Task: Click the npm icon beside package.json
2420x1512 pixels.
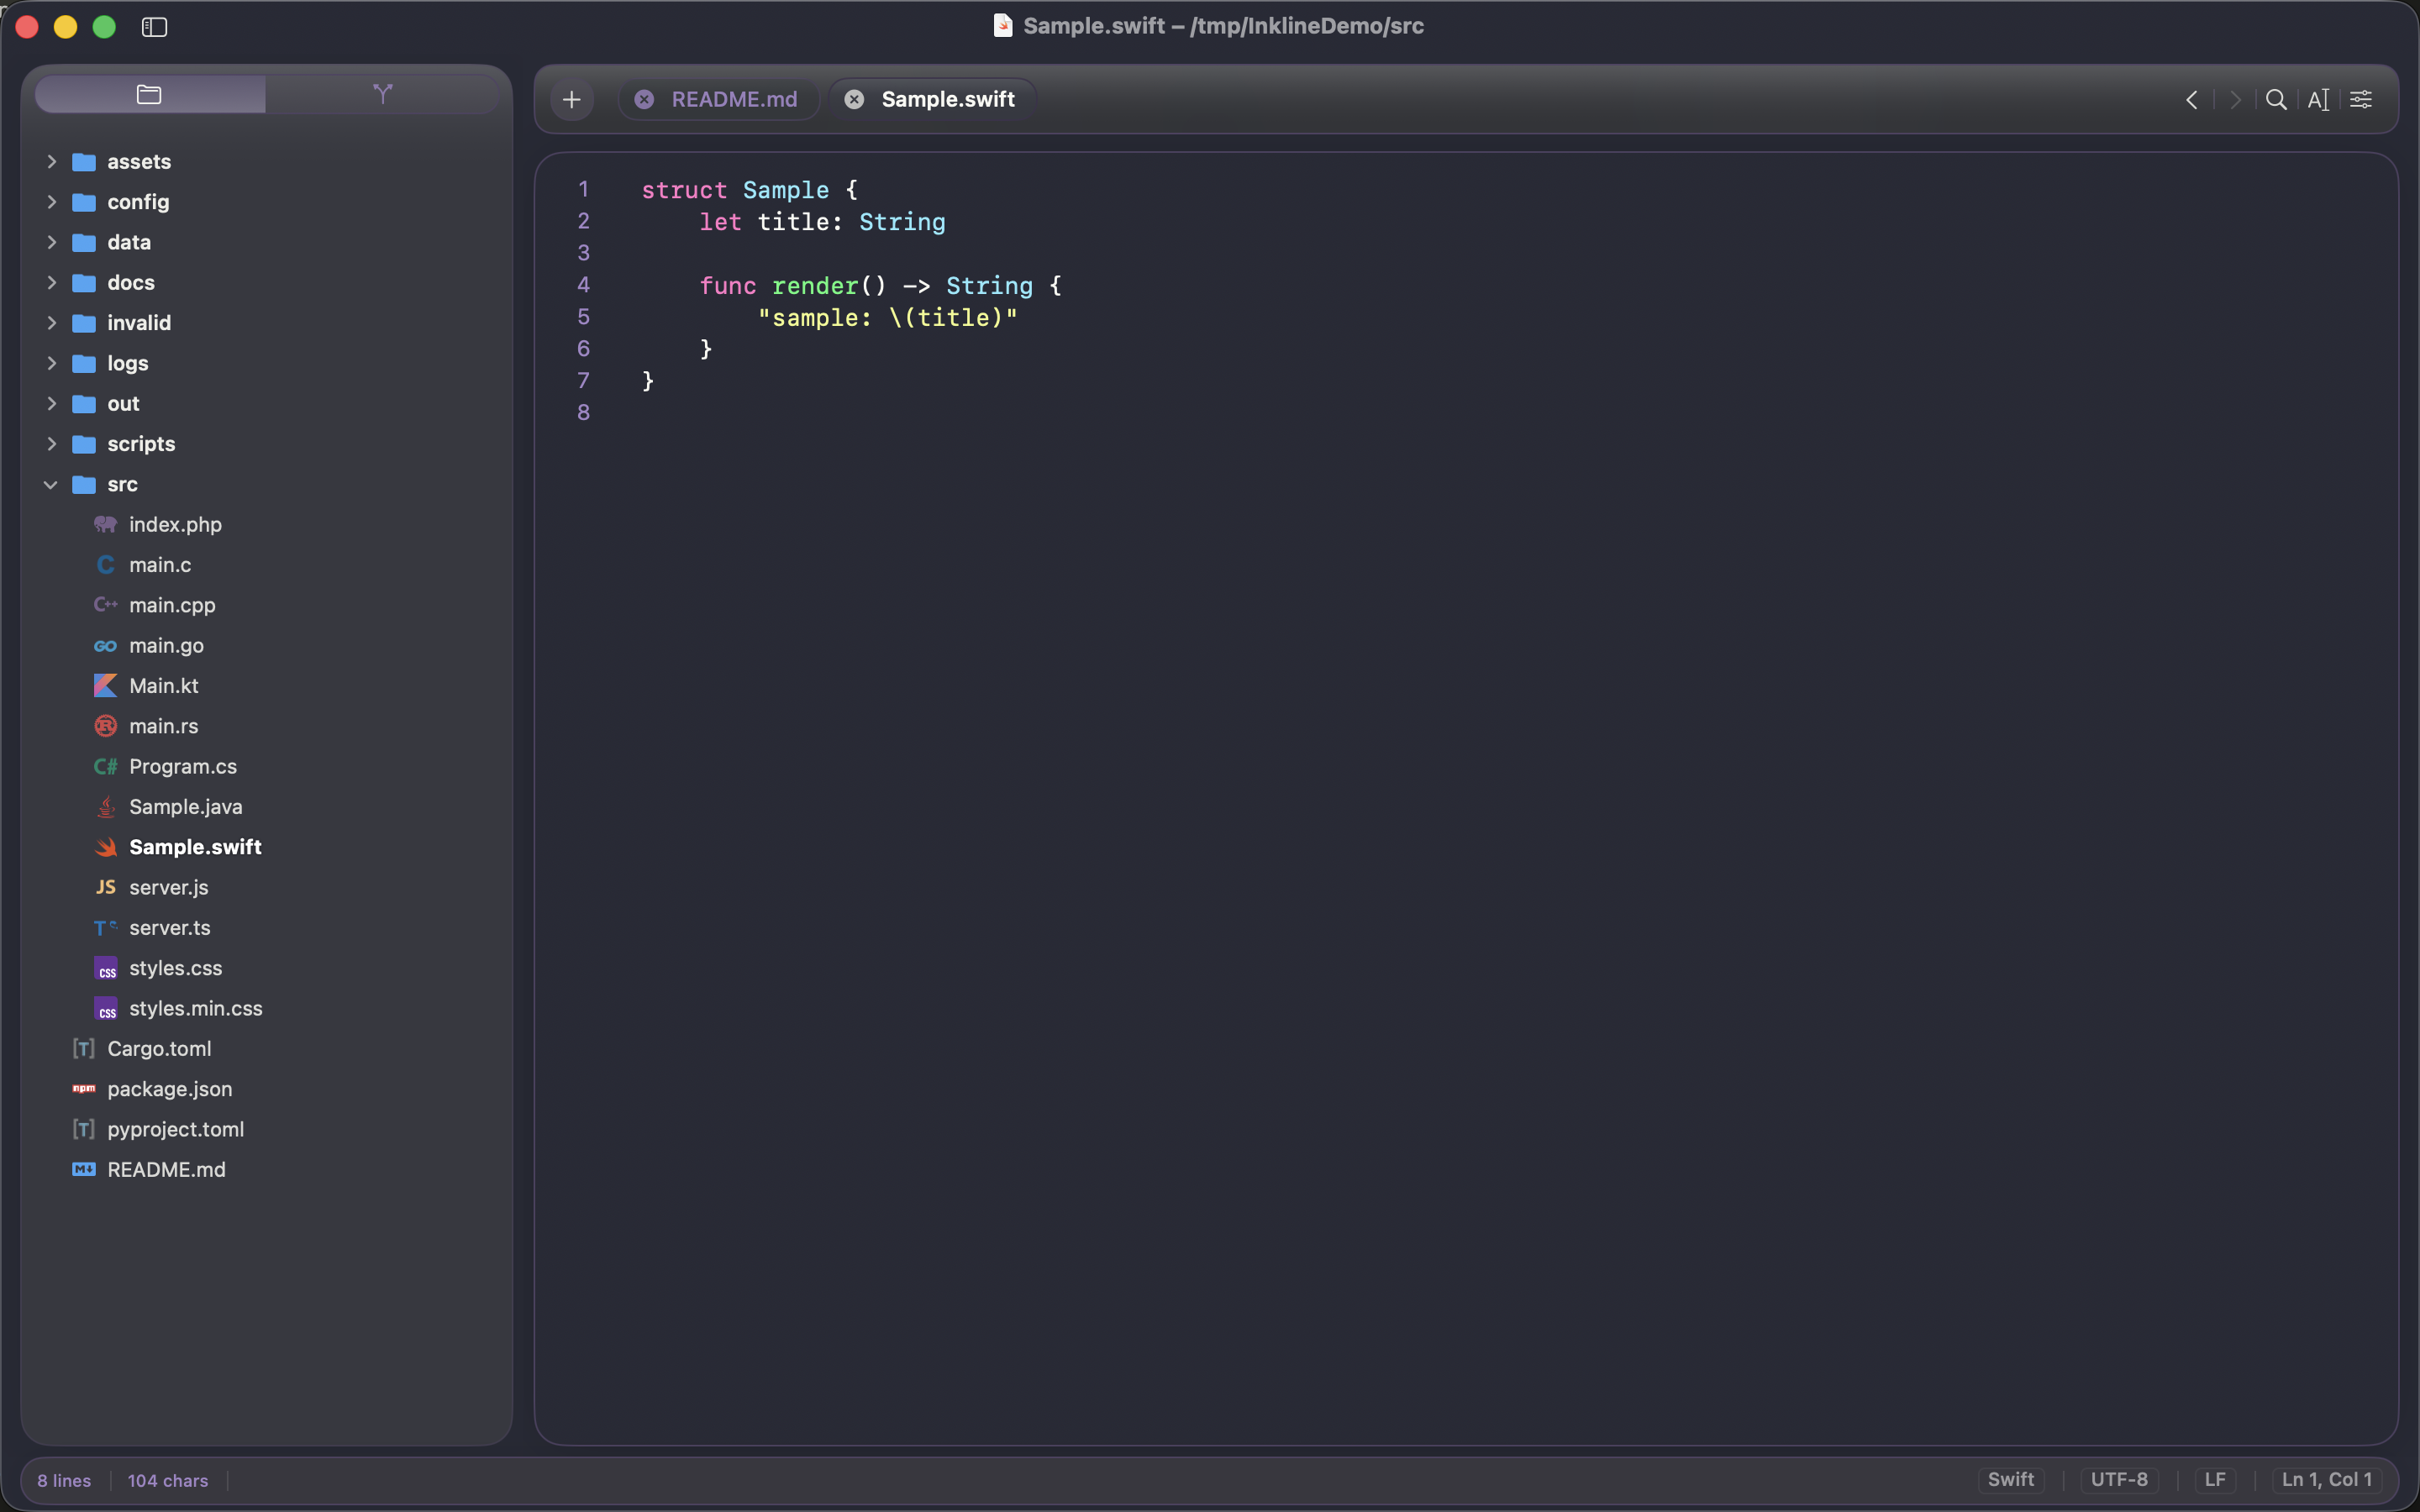Action: pos(84,1089)
